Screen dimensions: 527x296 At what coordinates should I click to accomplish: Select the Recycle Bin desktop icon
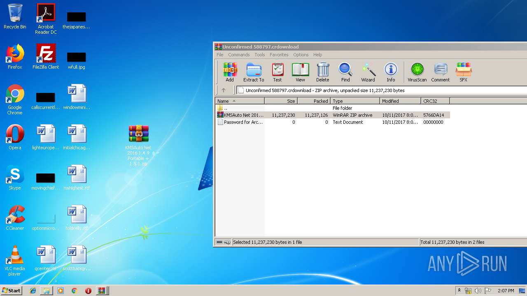click(15, 16)
